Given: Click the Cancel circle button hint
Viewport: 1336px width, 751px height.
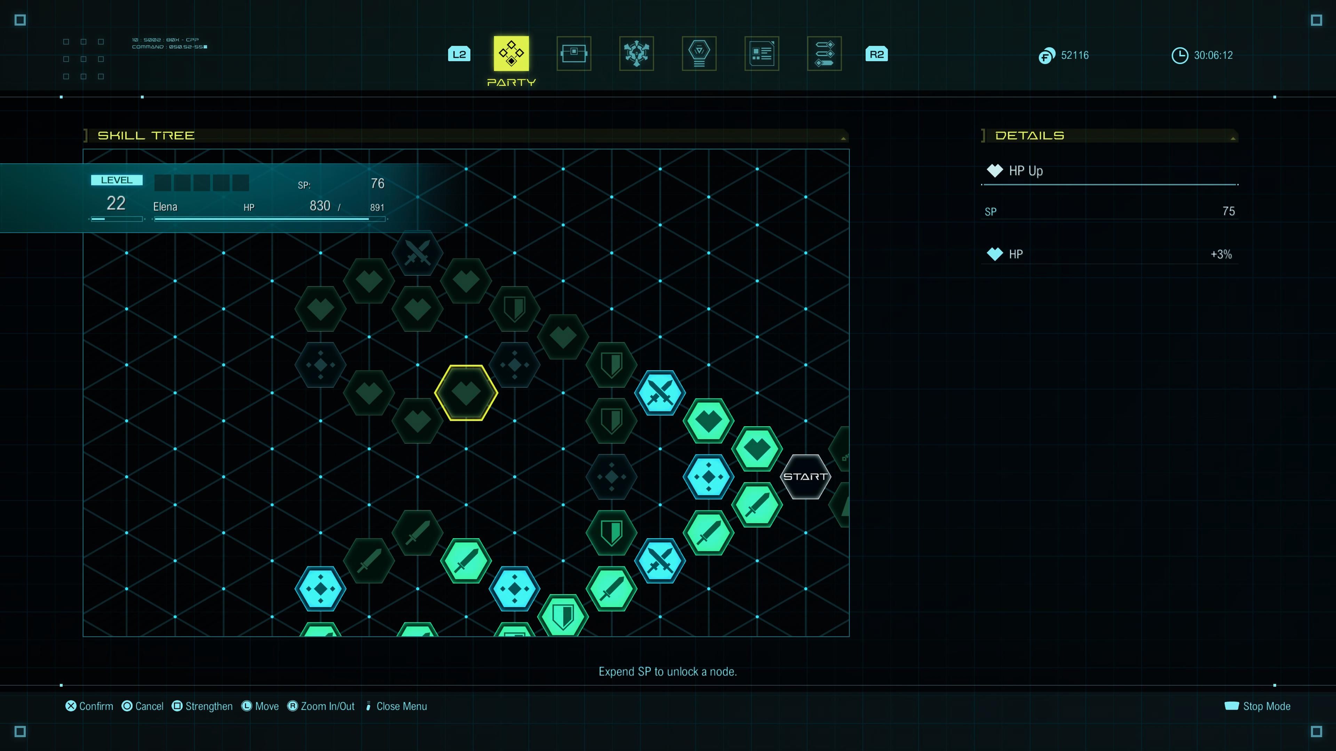Looking at the screenshot, I should point(143,706).
